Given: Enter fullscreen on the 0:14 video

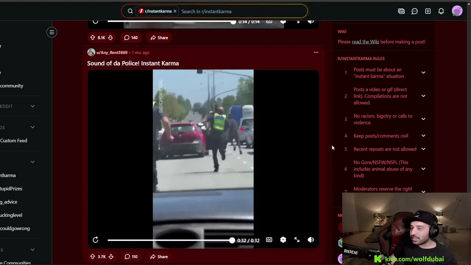Looking at the screenshot, I should 297,21.
